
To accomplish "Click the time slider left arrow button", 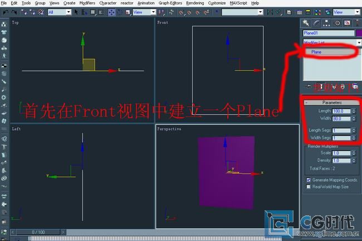I will pos(13,232).
